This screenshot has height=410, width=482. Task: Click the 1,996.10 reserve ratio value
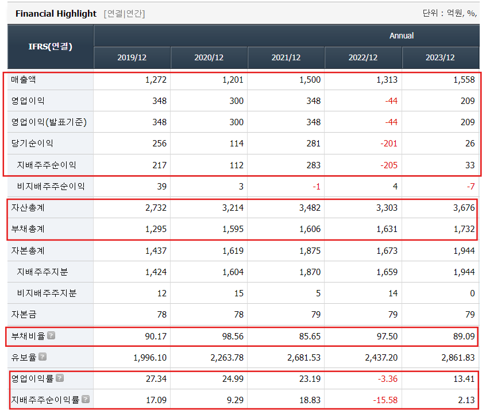(x=150, y=358)
